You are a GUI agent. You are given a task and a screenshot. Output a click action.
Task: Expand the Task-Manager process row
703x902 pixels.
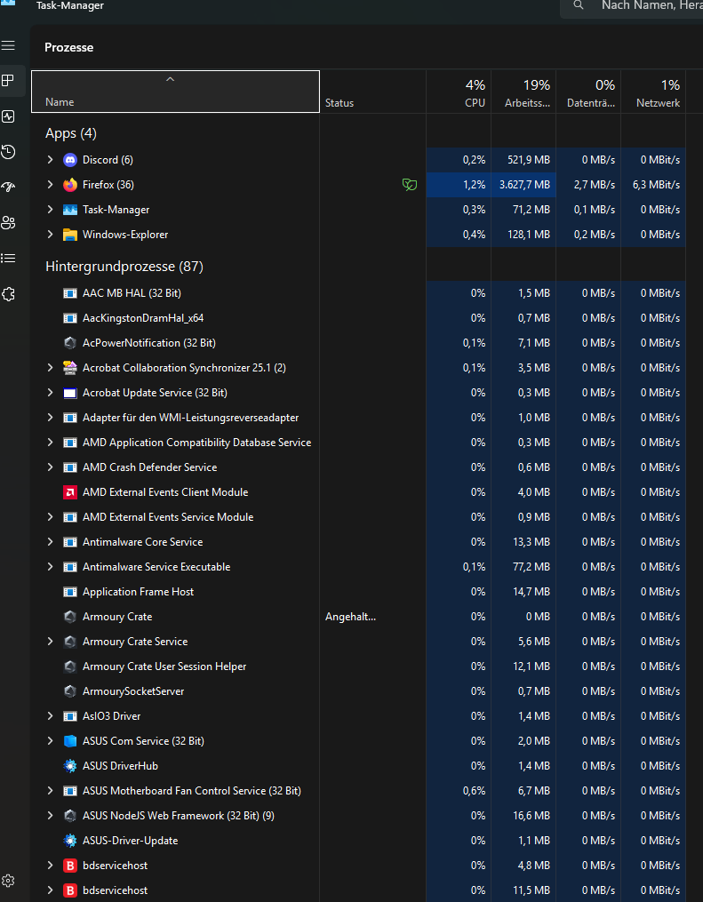point(50,210)
